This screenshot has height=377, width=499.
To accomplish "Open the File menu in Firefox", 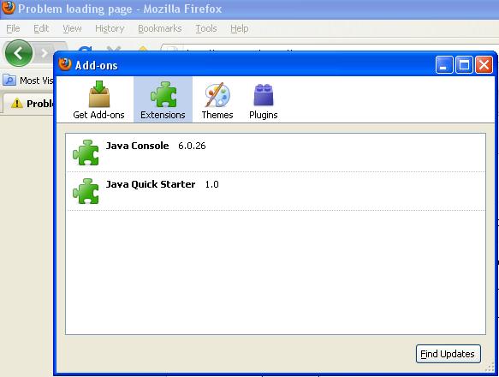I will point(13,28).
